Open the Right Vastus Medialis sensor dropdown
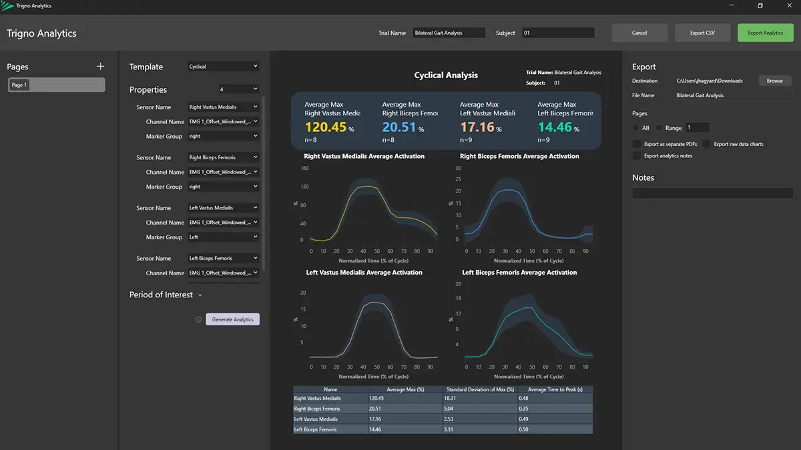 pos(222,107)
